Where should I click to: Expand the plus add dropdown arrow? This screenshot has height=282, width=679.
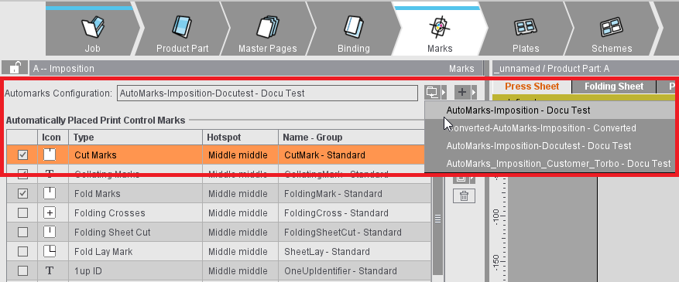click(474, 92)
